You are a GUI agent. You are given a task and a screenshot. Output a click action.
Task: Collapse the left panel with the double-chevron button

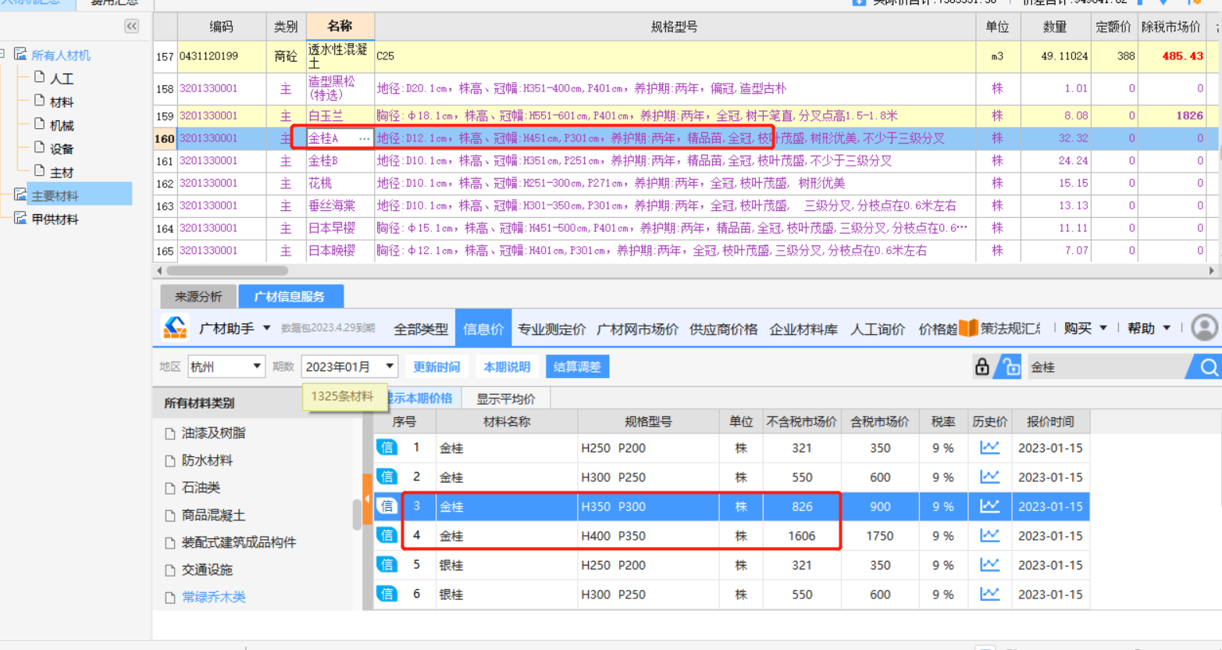coord(131,27)
